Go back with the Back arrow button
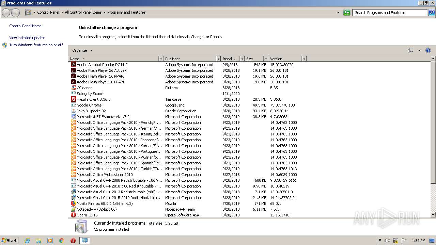The width and height of the screenshot is (436, 245). pos(6,13)
